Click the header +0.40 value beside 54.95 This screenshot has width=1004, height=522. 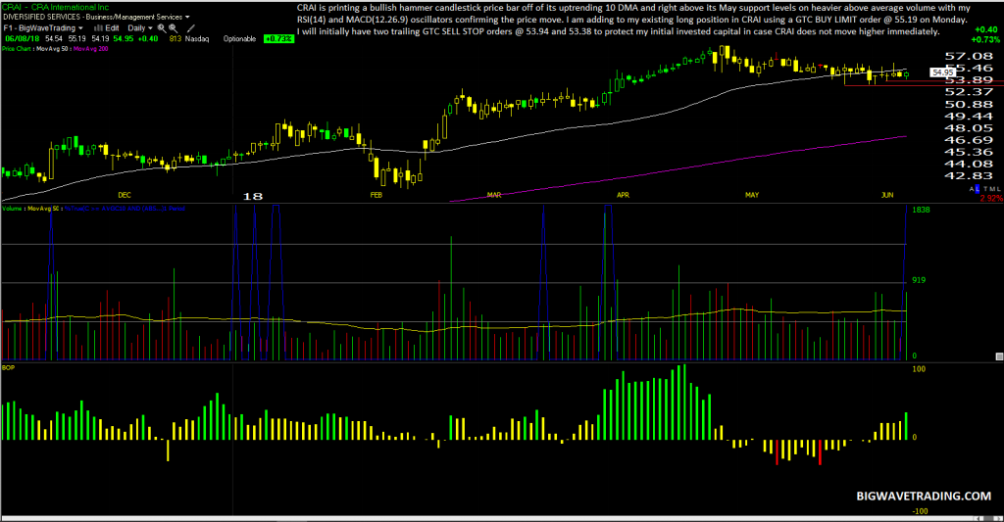(148, 39)
